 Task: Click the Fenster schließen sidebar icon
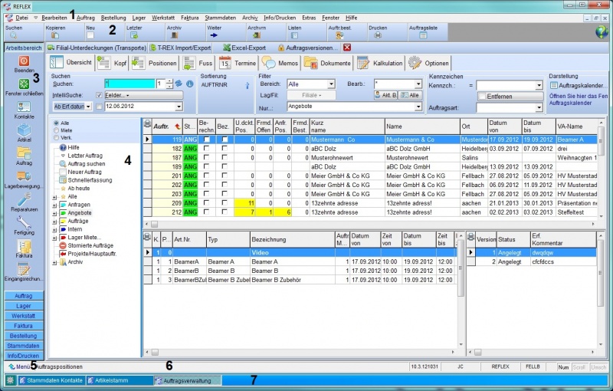24,84
